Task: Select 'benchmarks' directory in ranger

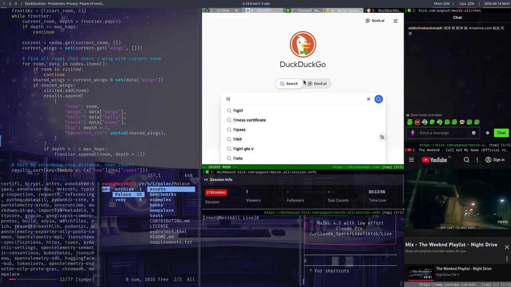Action: coord(163,195)
